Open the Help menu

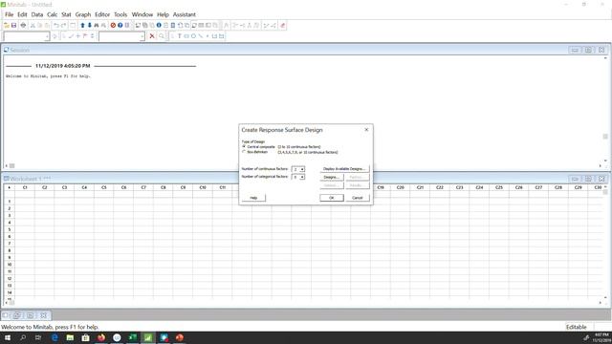coord(163,14)
